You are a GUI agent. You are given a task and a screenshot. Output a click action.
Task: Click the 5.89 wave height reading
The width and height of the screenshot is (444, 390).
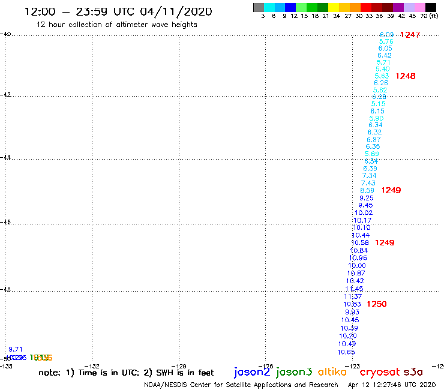click(372, 154)
